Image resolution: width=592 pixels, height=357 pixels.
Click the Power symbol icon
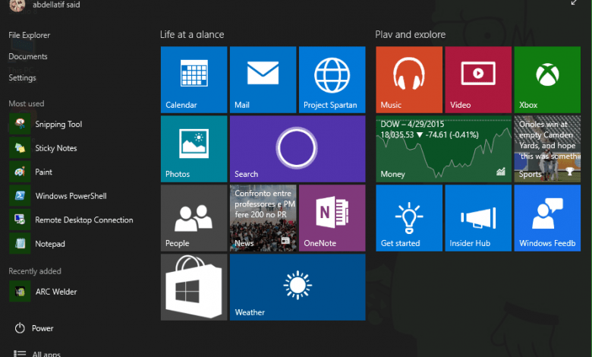coord(20,328)
